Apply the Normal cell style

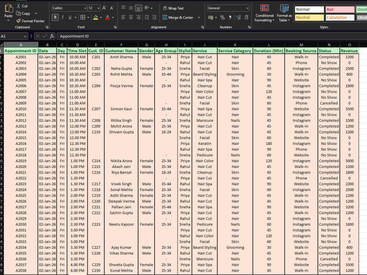click(309, 10)
